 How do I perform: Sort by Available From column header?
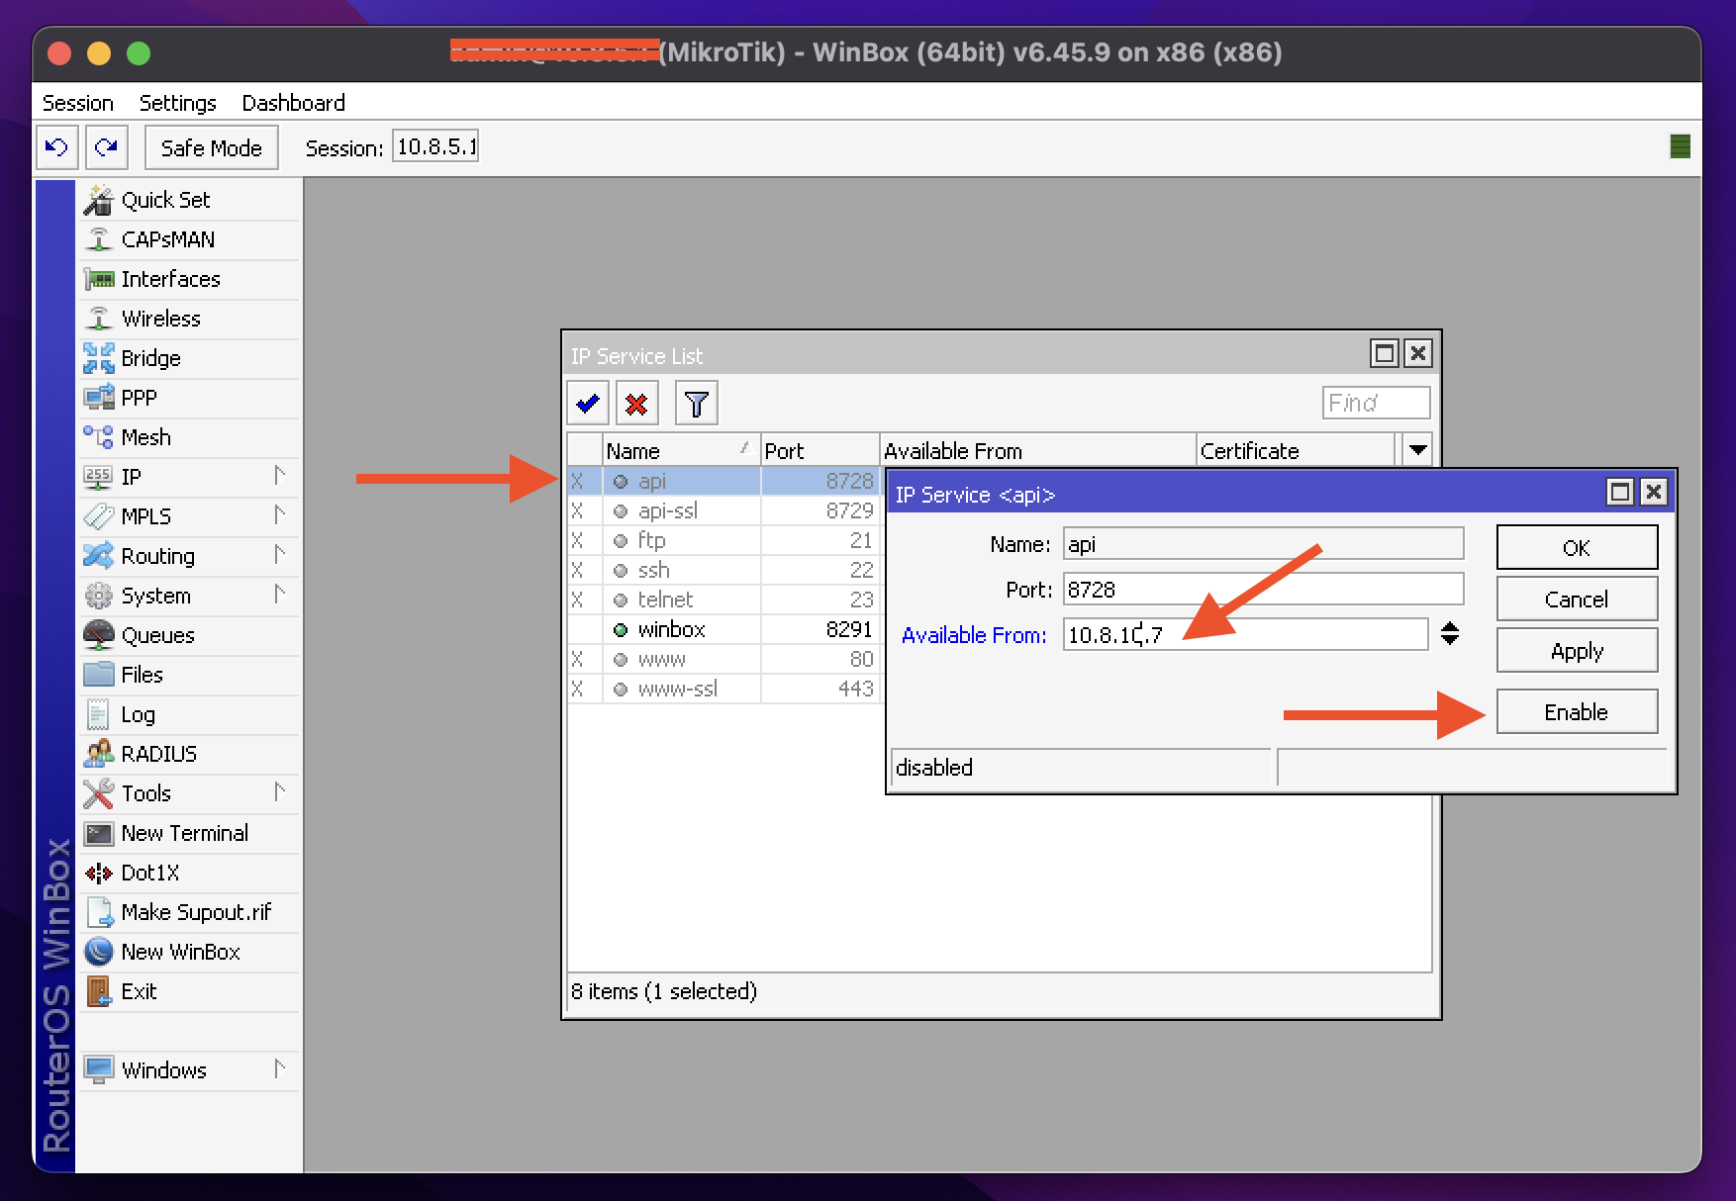point(1037,450)
